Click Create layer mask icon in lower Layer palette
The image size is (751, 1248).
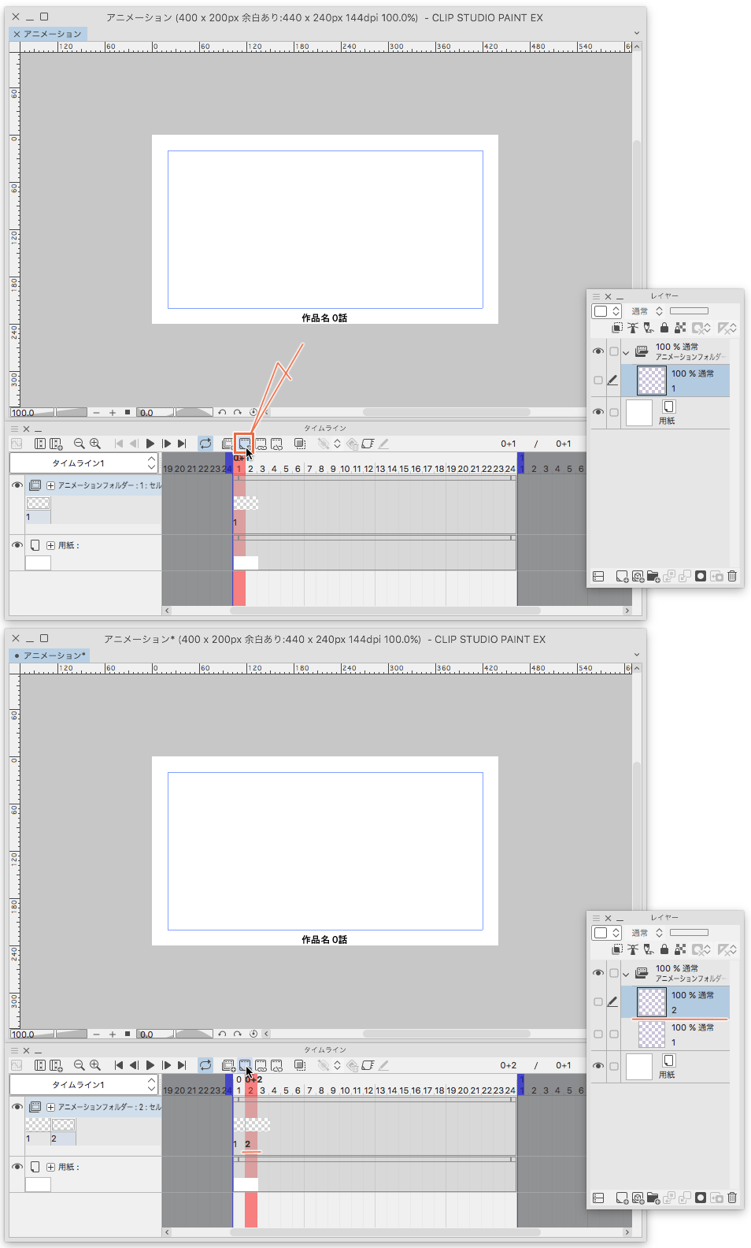coord(701,1198)
